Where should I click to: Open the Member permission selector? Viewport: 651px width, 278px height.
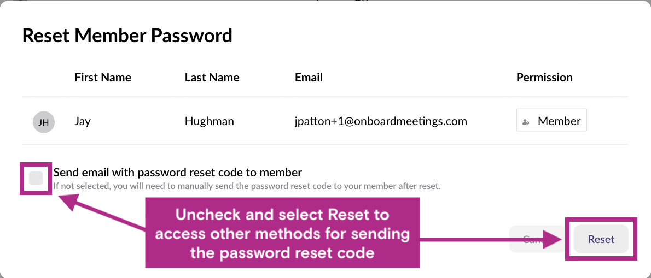551,121
